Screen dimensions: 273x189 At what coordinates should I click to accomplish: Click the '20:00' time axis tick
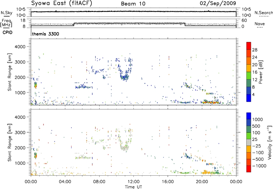(202, 182)
